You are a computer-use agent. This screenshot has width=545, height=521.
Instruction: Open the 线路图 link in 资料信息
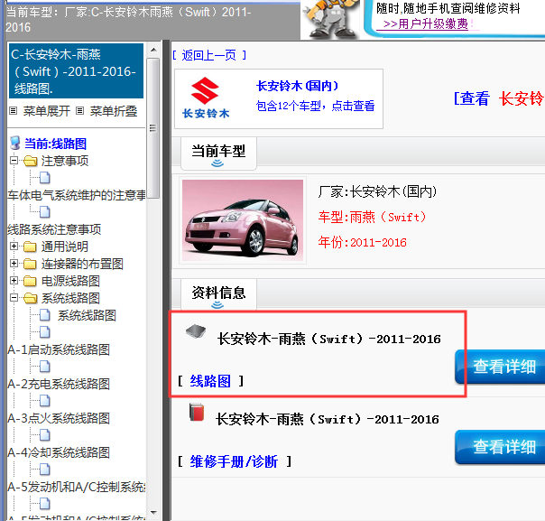tap(210, 381)
